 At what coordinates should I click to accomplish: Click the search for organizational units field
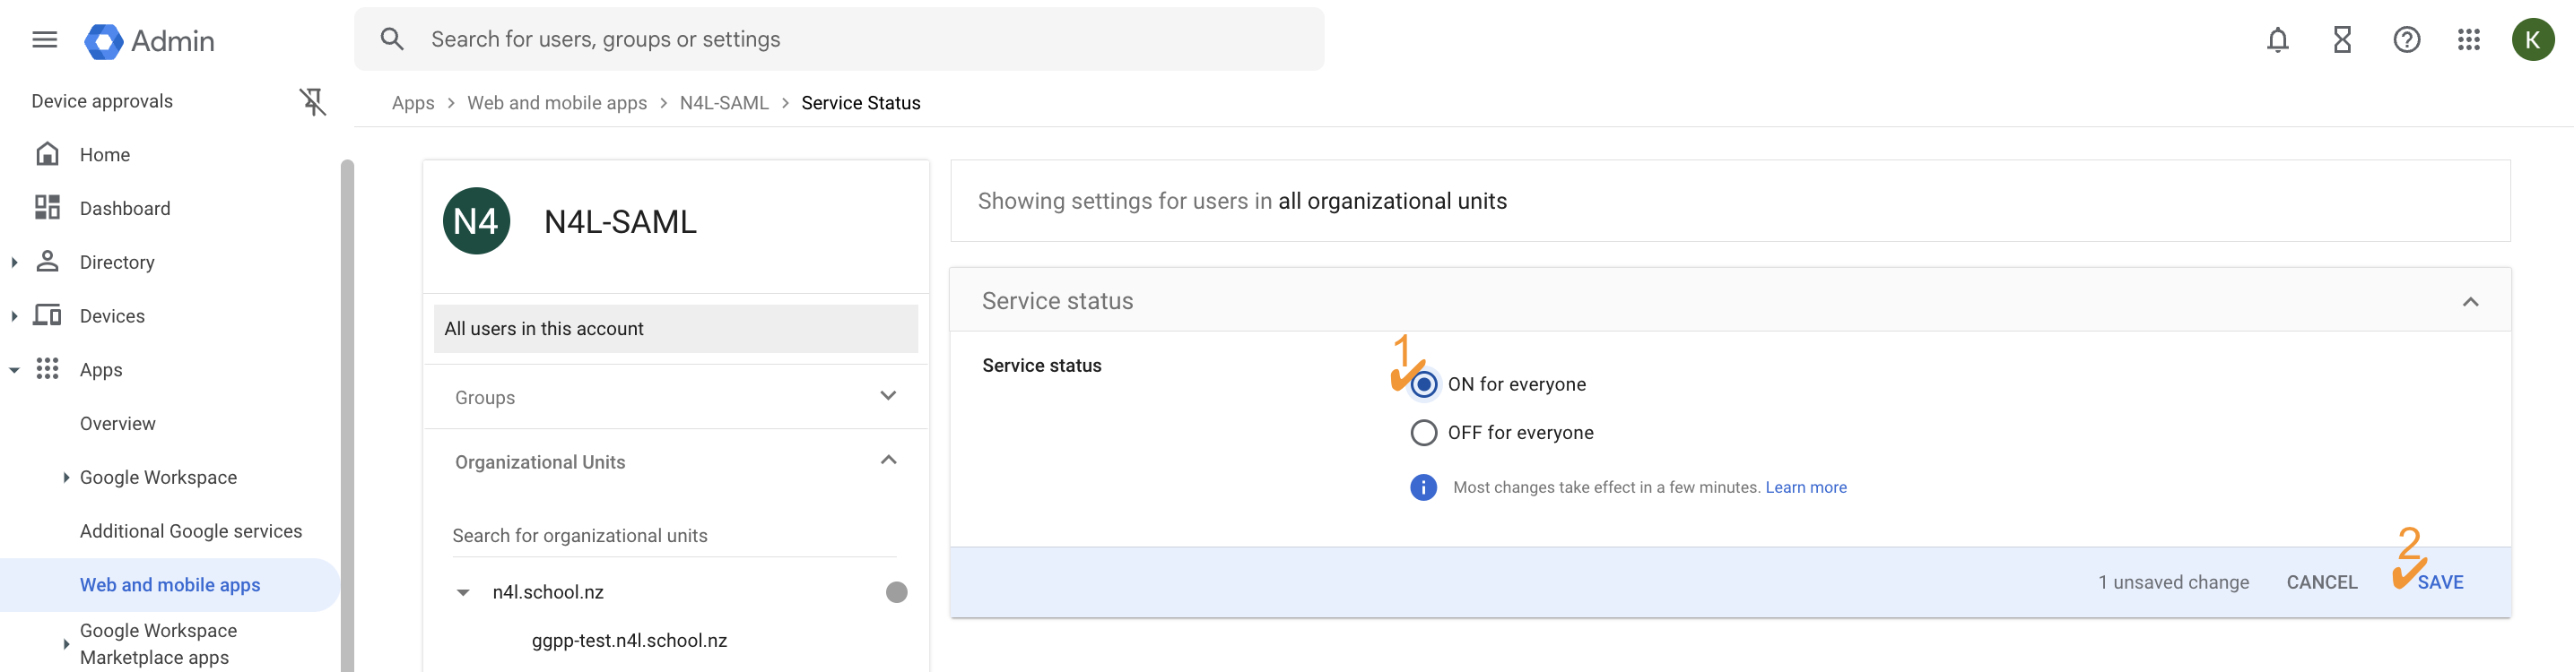tap(674, 536)
